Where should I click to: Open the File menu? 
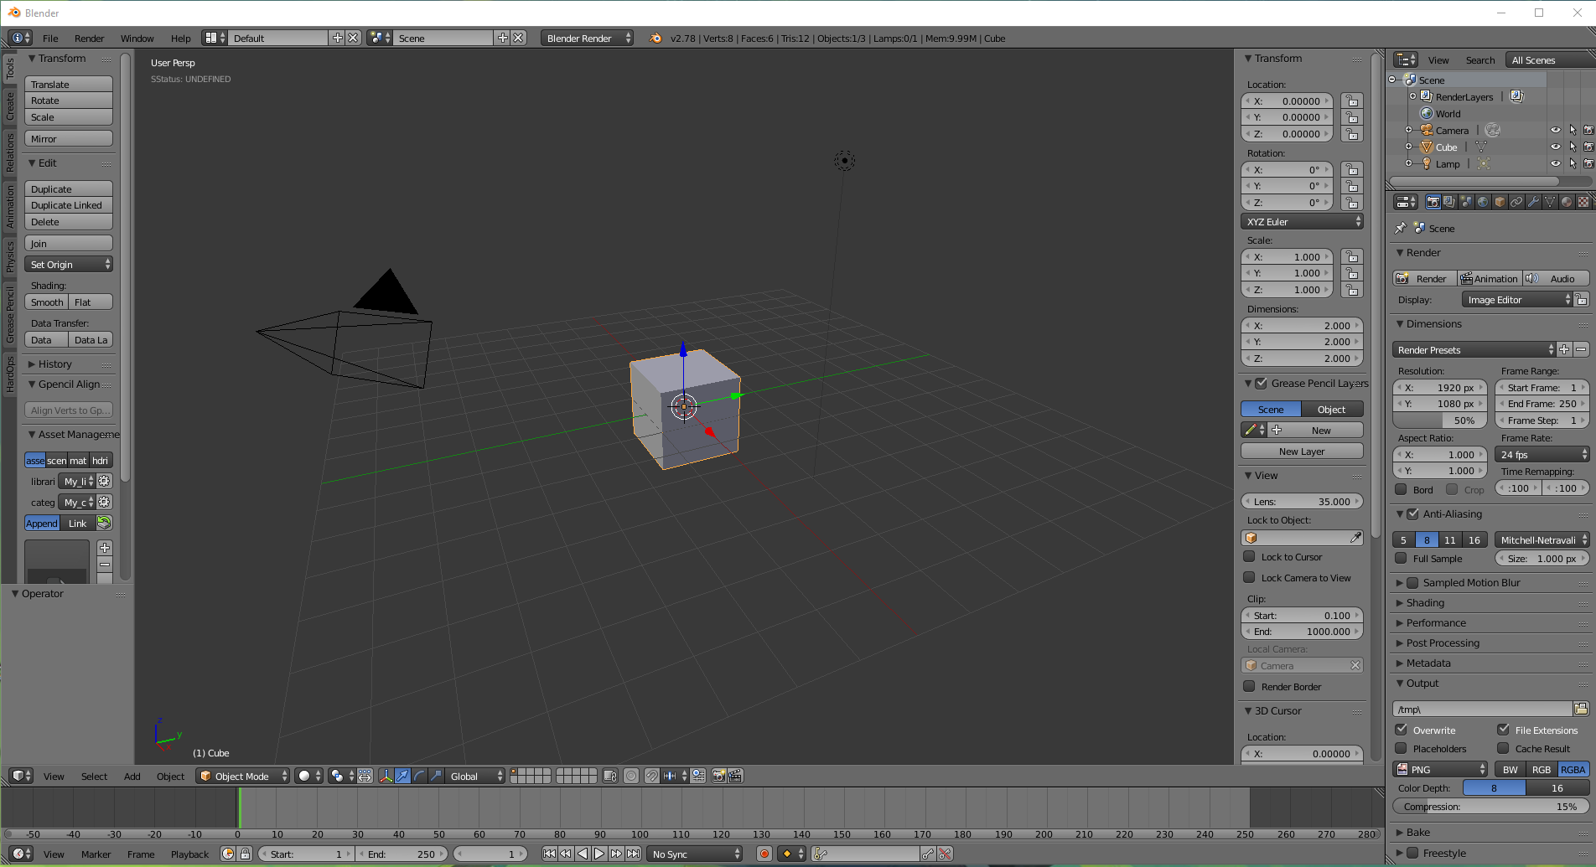click(x=50, y=38)
